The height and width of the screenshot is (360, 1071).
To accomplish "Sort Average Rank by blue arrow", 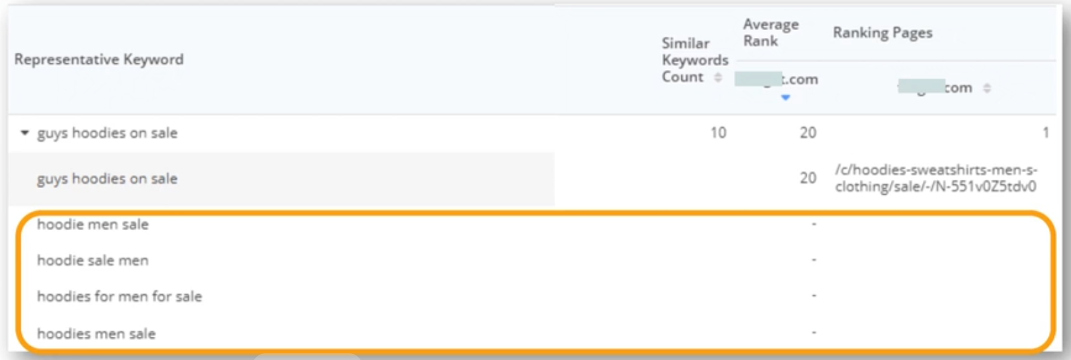I will click(x=785, y=97).
